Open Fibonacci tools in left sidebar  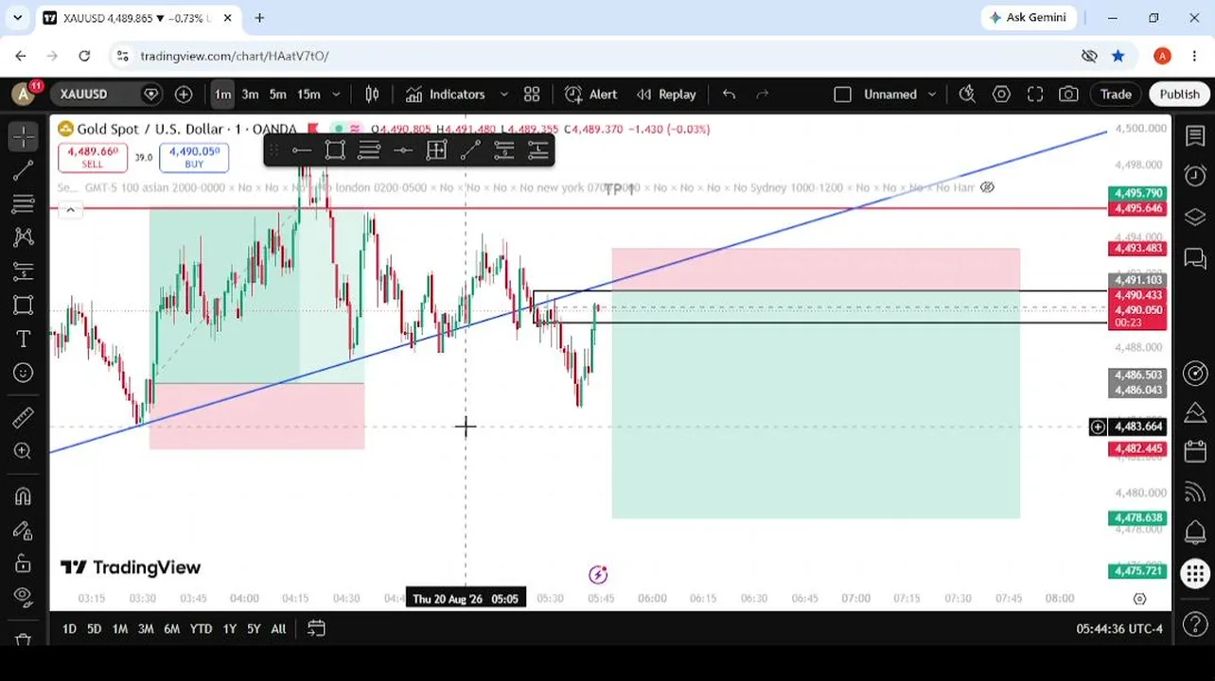tap(24, 203)
